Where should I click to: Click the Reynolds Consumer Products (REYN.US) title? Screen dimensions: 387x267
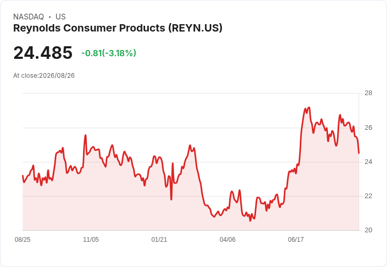coord(118,28)
